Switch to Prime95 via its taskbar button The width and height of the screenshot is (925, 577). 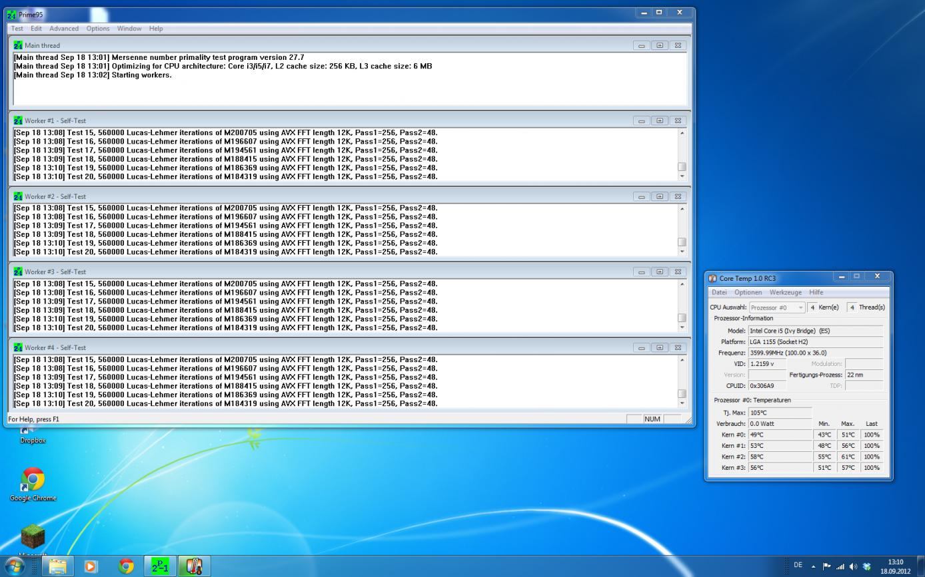160,566
